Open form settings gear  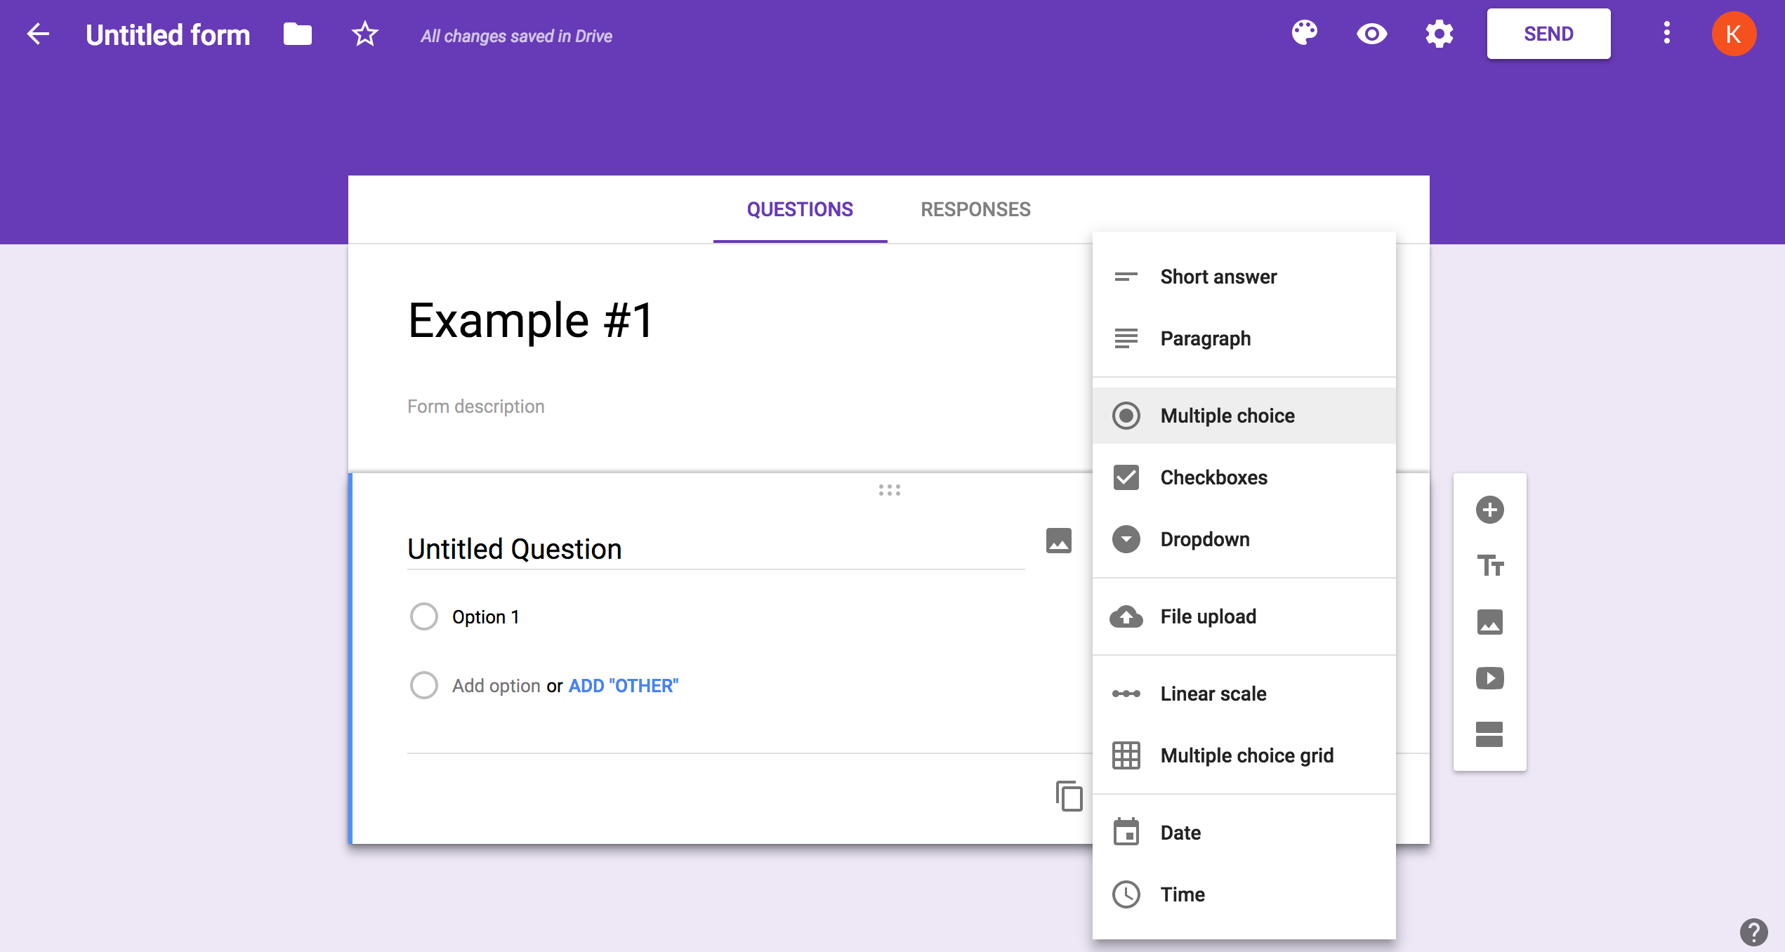tap(1440, 34)
